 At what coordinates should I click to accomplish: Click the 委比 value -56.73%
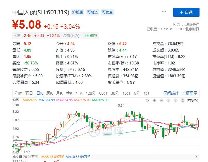pos(31,63)
